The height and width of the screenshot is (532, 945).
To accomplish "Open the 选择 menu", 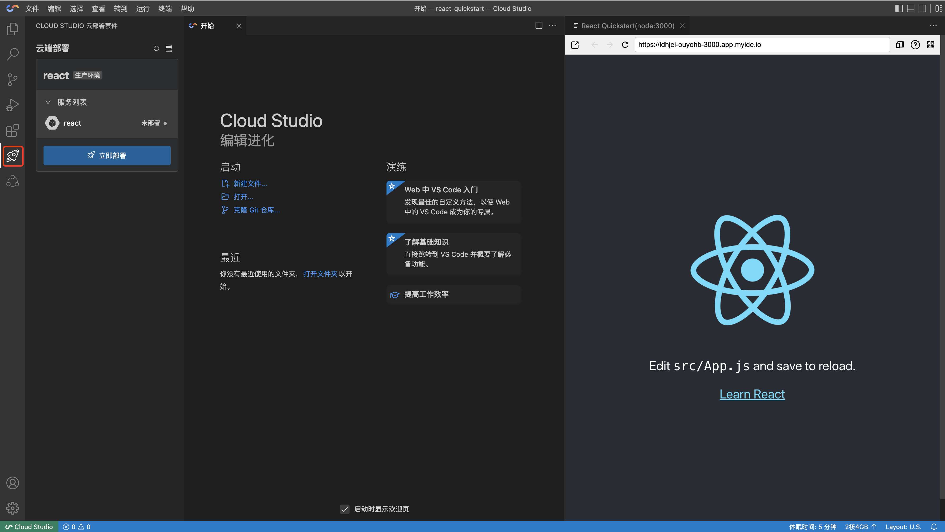I will pyautogui.click(x=76, y=8).
